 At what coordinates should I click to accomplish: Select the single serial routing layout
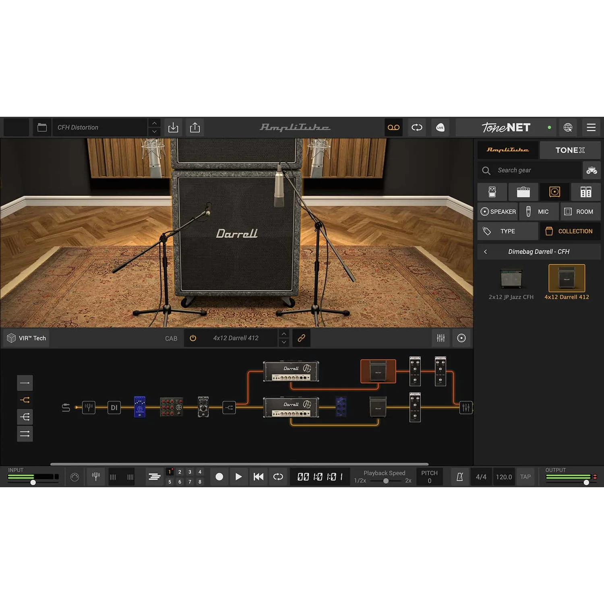pyautogui.click(x=25, y=383)
